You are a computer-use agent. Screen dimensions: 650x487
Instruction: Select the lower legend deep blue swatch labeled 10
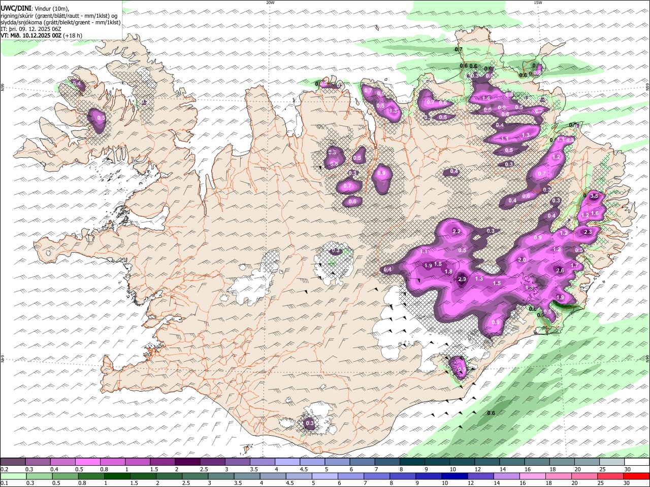click(453, 476)
